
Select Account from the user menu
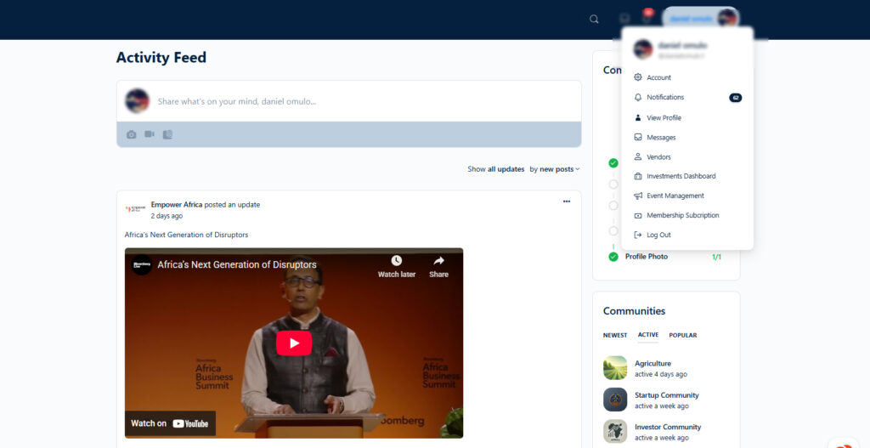click(658, 77)
